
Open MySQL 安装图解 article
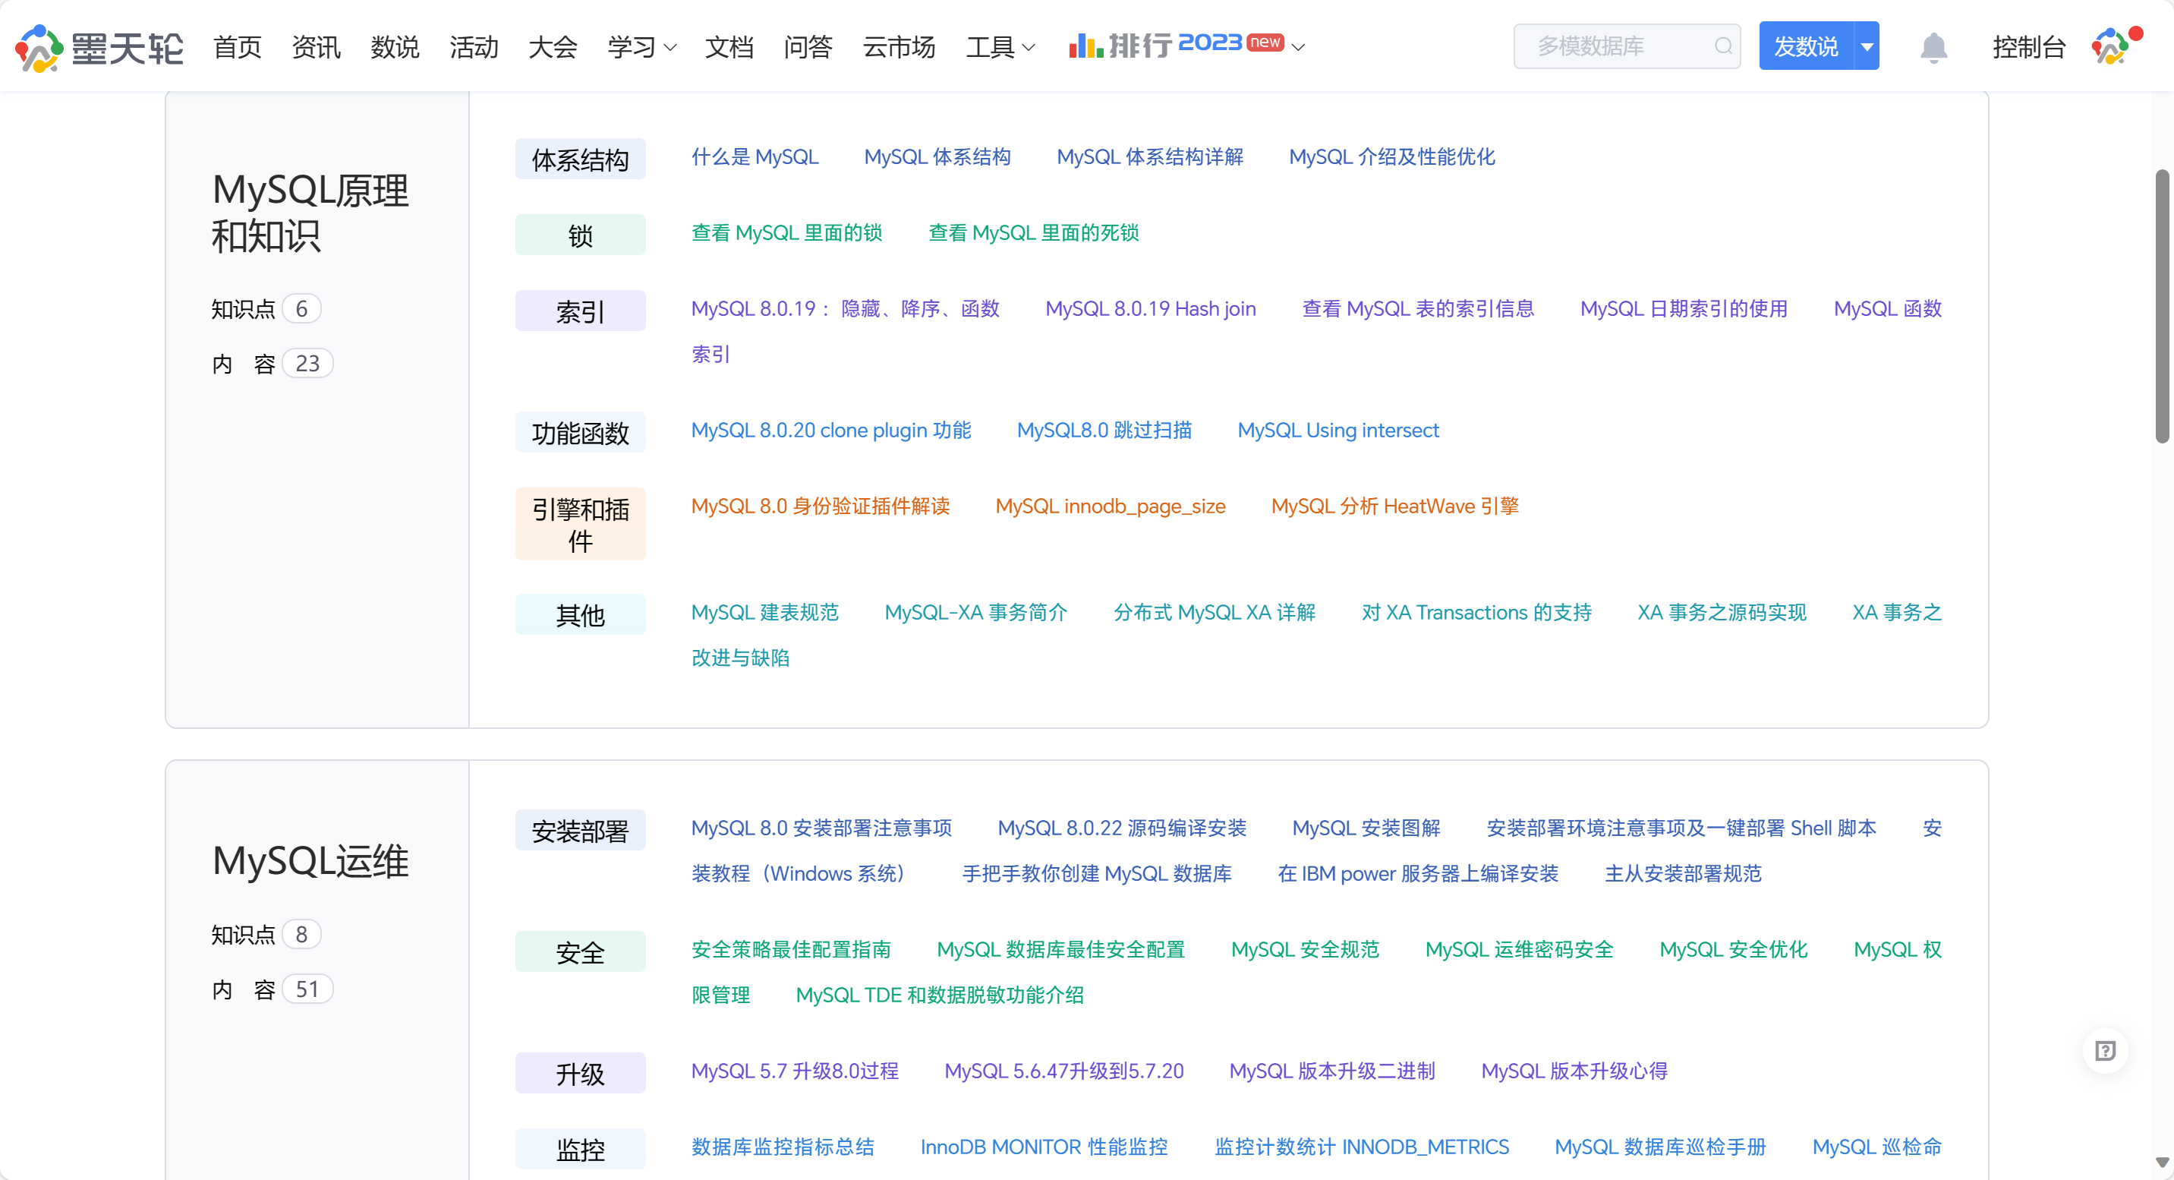point(1367,829)
